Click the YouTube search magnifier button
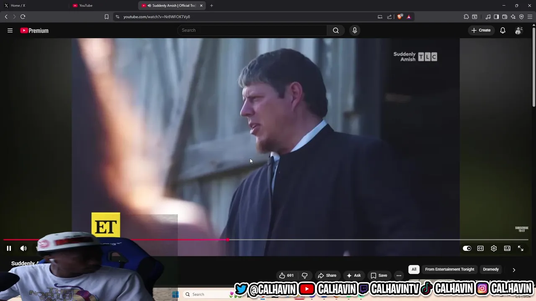The image size is (536, 301). [336, 30]
